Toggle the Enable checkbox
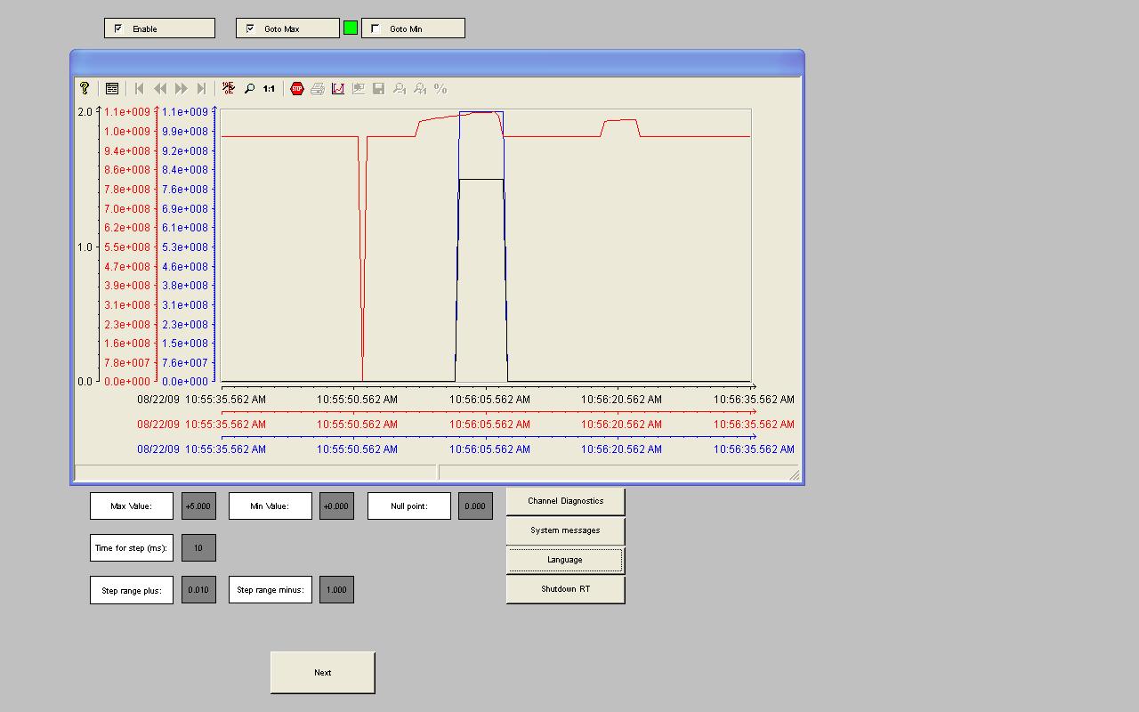This screenshot has width=1139, height=712. (118, 28)
